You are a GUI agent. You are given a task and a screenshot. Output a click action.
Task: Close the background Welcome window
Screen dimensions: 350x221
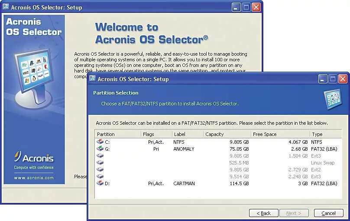tap(256, 7)
